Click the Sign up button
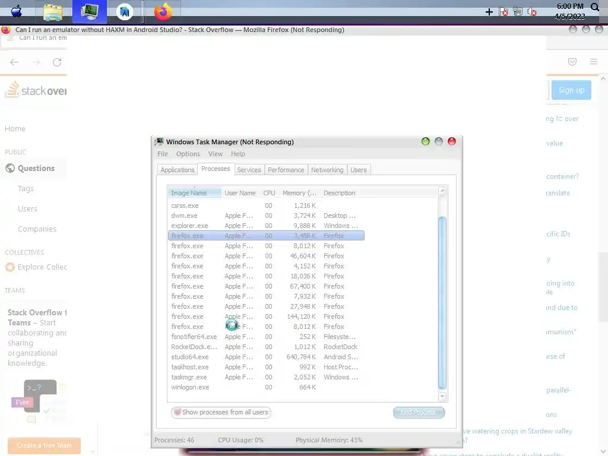Screen dimensions: 608x456 (571, 90)
